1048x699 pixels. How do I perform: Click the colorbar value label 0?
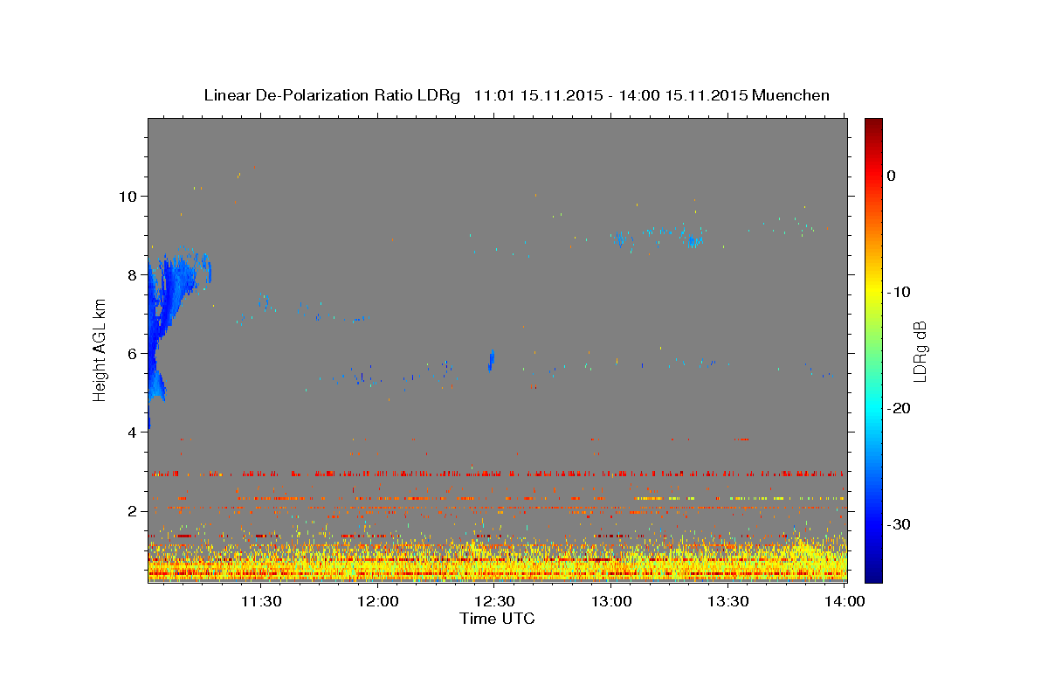click(x=891, y=176)
